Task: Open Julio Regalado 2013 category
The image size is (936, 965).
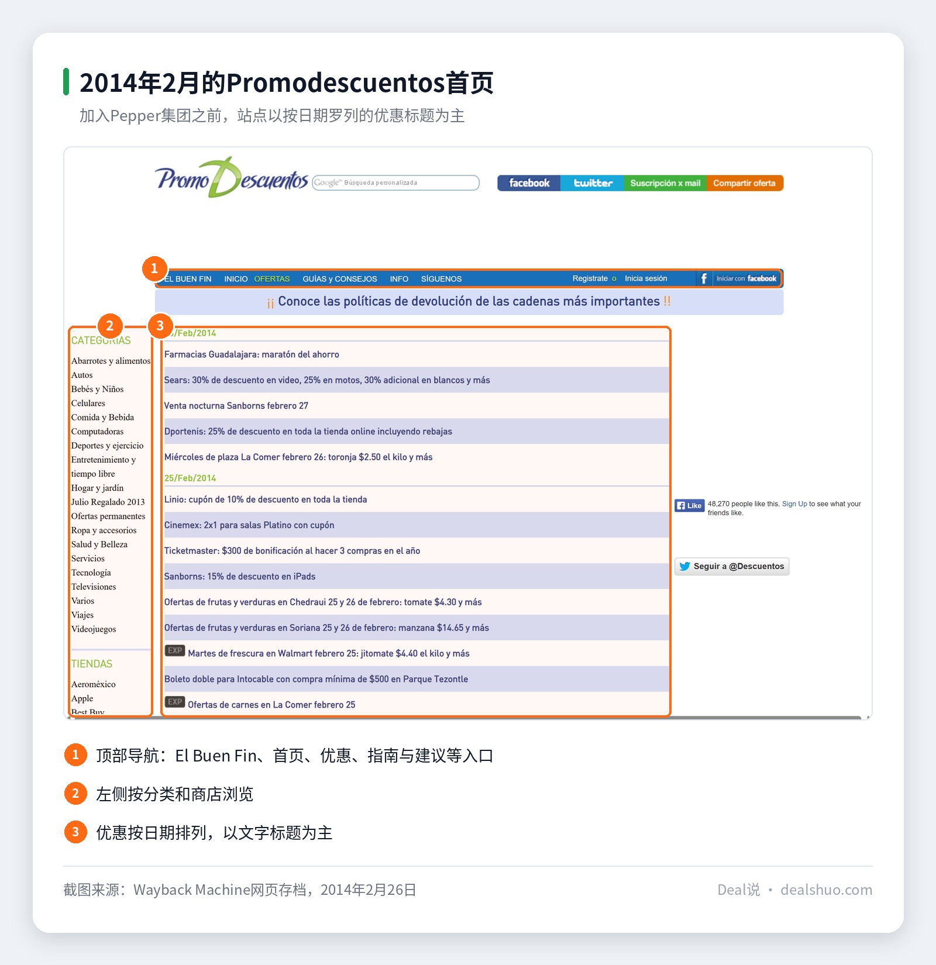Action: [108, 502]
